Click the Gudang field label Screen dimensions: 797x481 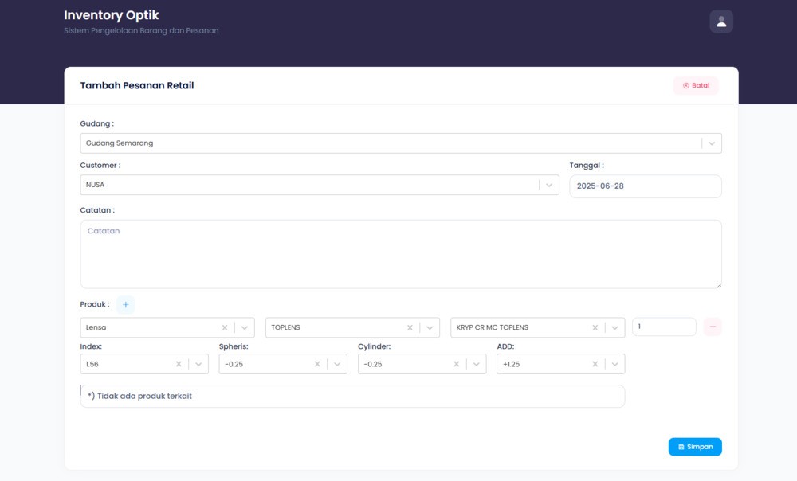pyautogui.click(x=96, y=123)
